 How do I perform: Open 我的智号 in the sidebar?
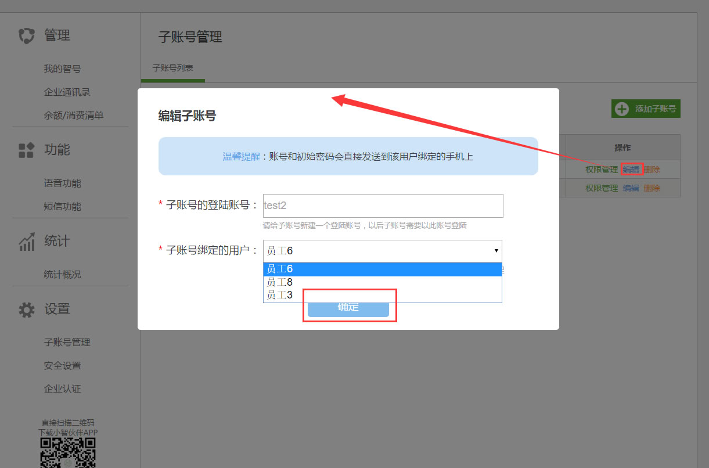tap(62, 69)
